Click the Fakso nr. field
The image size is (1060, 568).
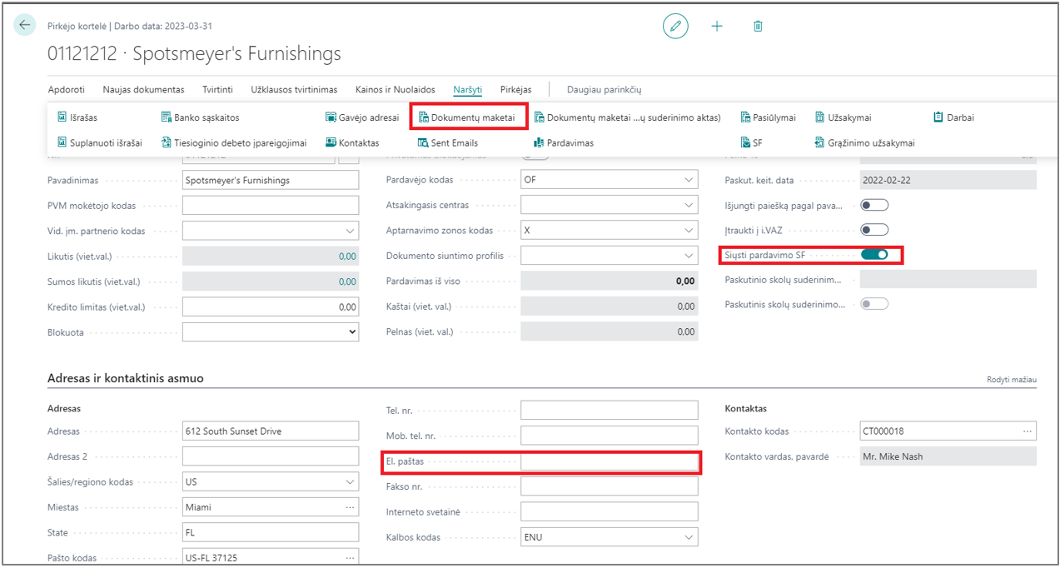[609, 486]
